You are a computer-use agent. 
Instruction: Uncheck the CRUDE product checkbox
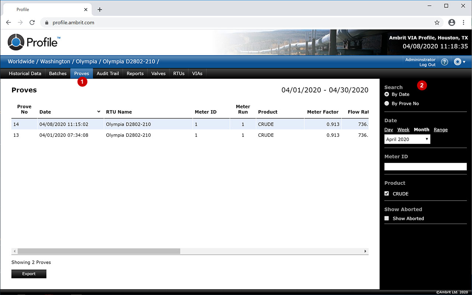387,194
